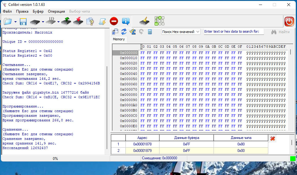Read chip ID with the ID icon
The image size is (297, 175).
tap(51, 21)
